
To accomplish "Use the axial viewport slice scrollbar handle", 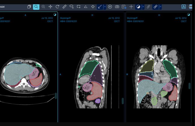I will pos(56,96).
